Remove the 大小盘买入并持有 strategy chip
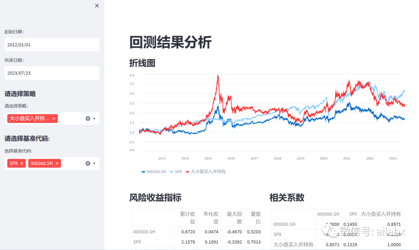 (x=54, y=118)
